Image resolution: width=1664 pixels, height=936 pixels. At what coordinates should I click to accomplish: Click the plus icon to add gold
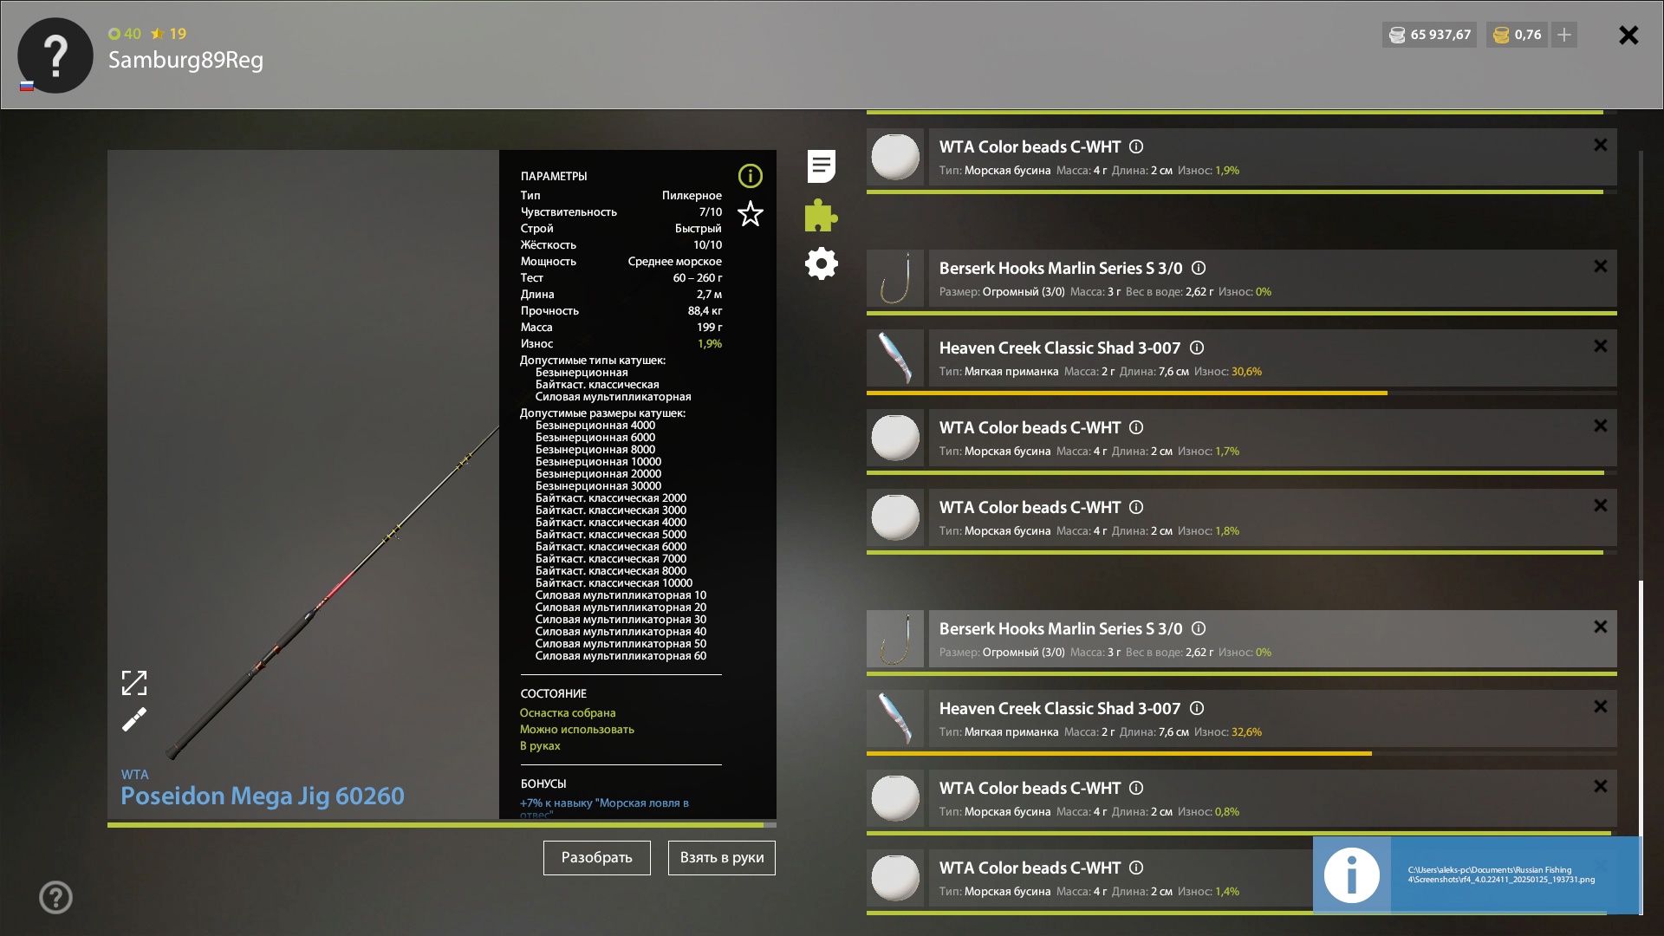click(x=1563, y=35)
